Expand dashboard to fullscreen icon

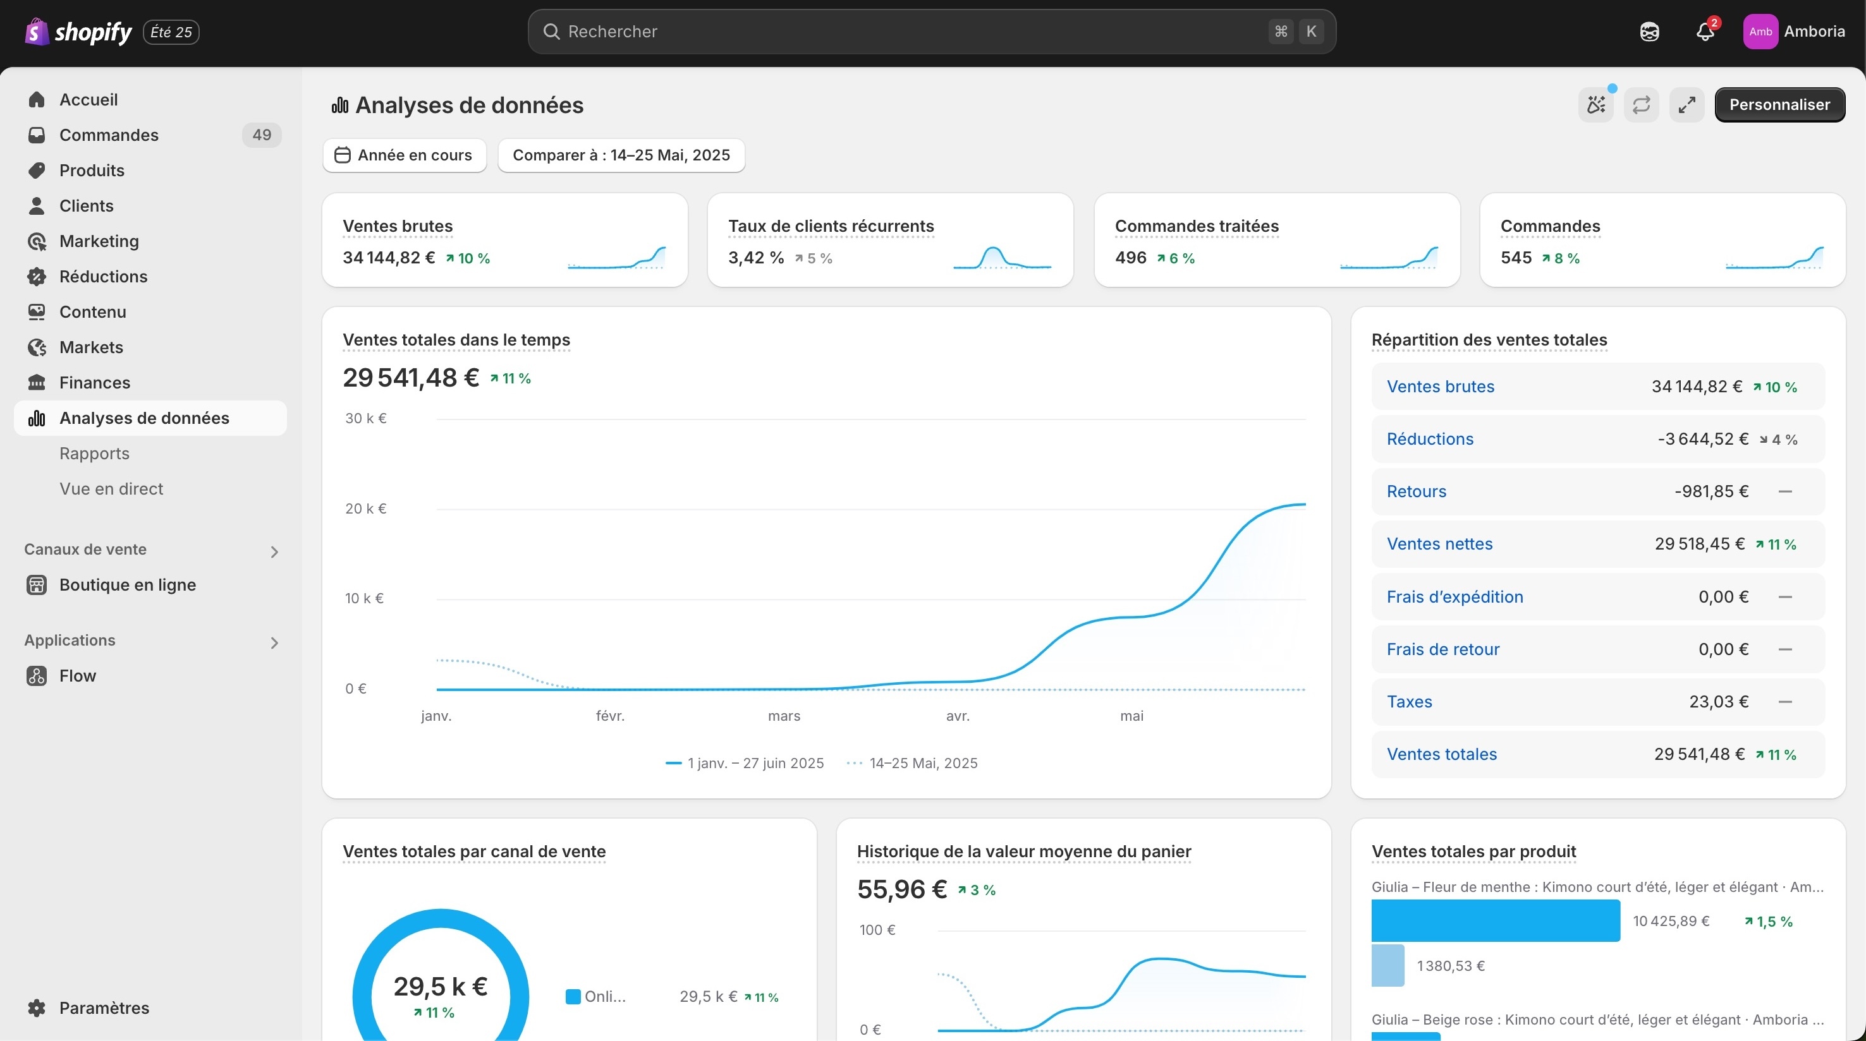pos(1686,105)
